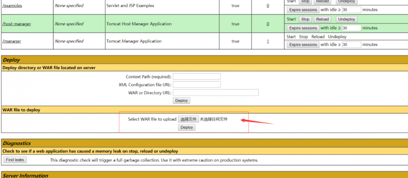Focus the idle minutes field for /host-manager
The width and height of the screenshot is (408, 178).
(x=351, y=28)
